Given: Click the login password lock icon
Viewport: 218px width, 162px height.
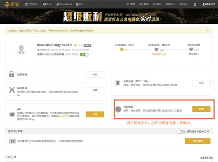Looking at the screenshot, I should [x=11, y=74].
